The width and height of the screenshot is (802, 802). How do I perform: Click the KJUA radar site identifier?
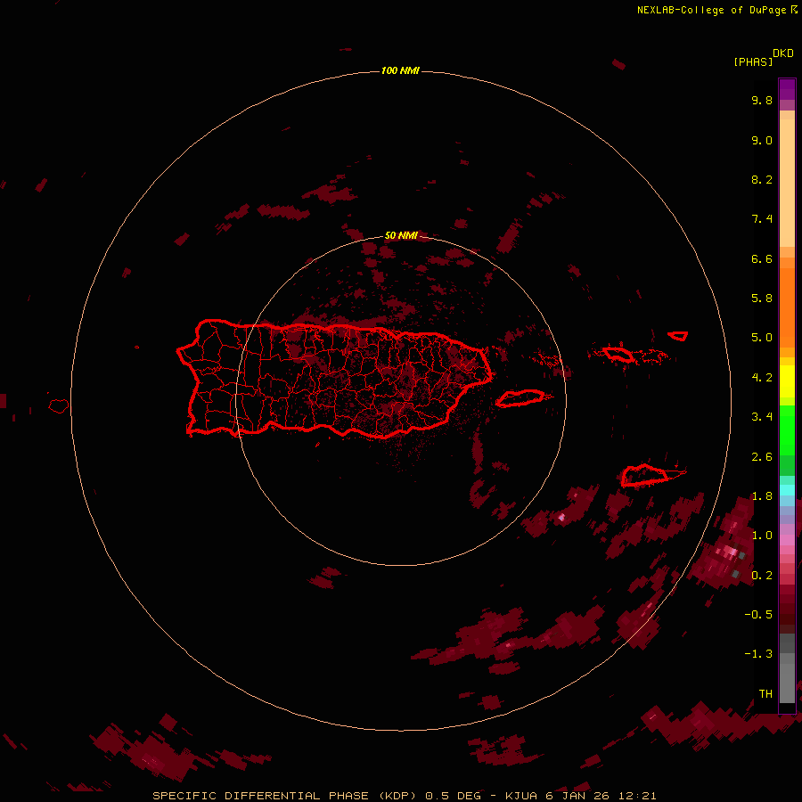coord(521,796)
